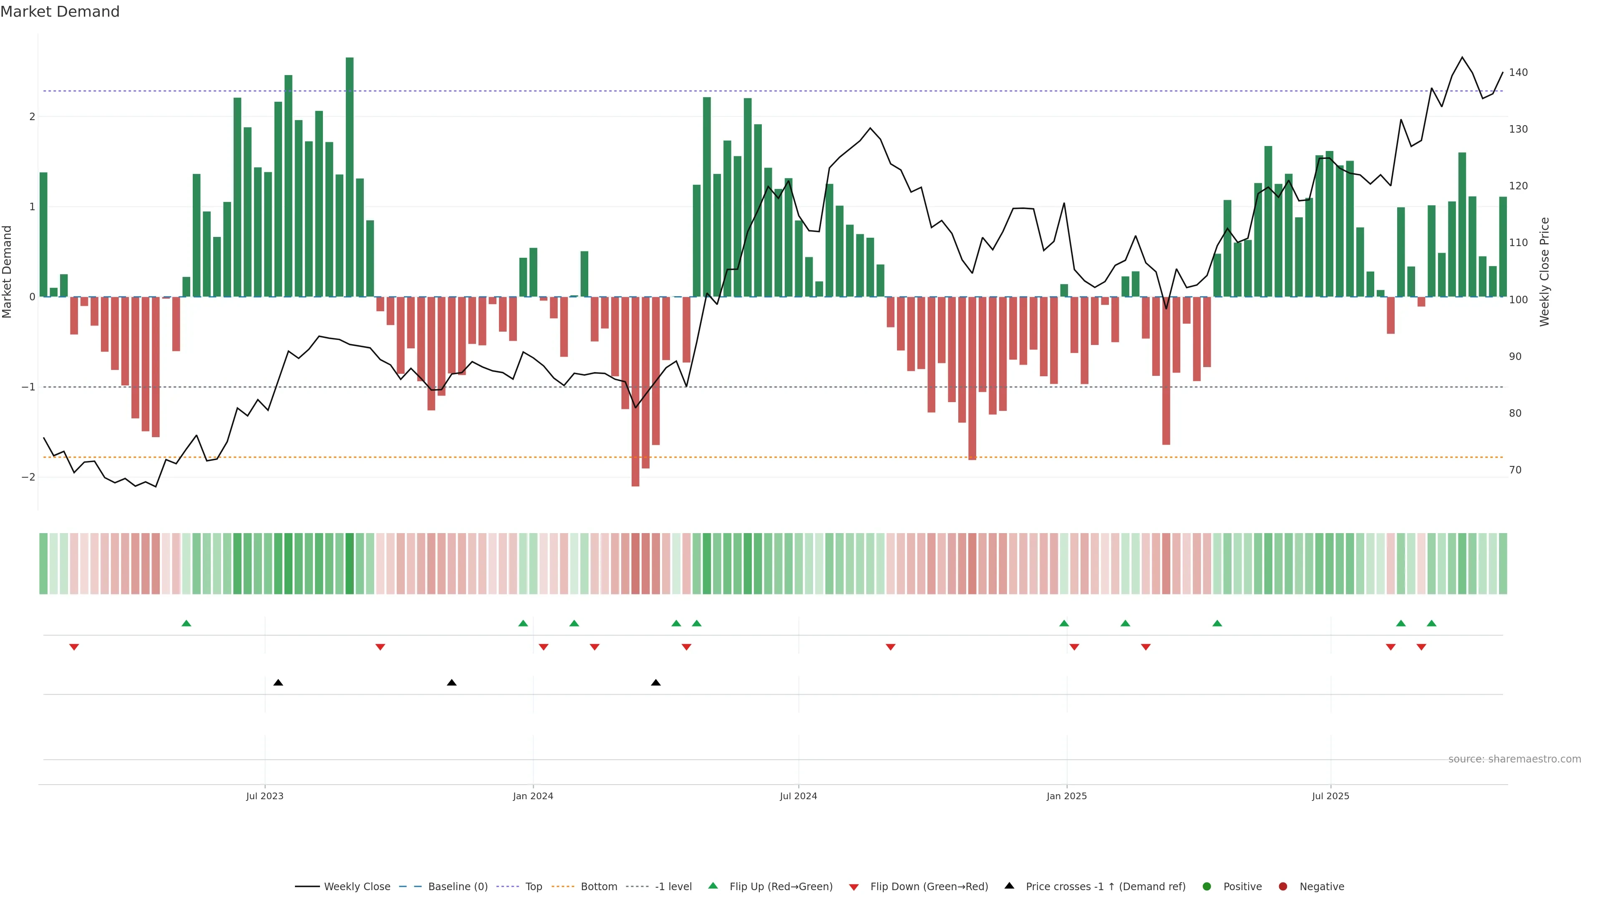Toggle the Top dotted line legend entry
This screenshot has height=901, width=1602.
click(533, 886)
